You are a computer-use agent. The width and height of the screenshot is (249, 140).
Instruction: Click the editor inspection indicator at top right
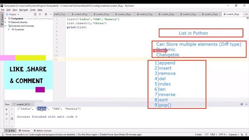(x=247, y=18)
